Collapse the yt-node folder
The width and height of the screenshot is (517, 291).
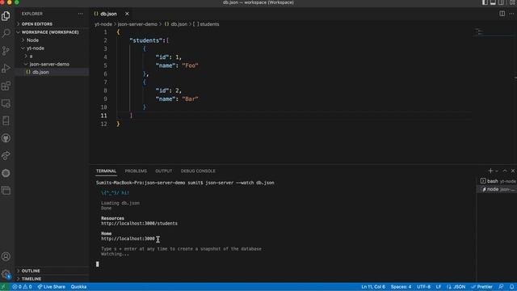click(x=52, y=48)
